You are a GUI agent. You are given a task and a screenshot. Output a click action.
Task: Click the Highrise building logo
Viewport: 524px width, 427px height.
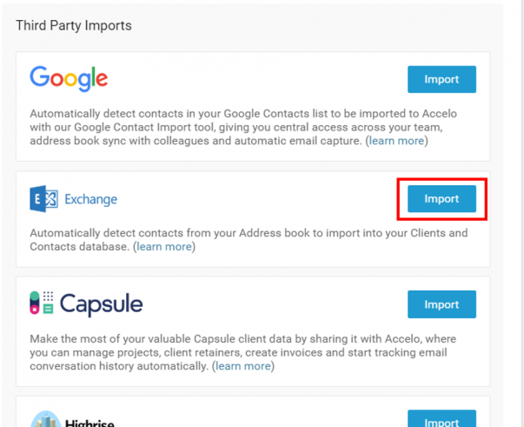click(46, 419)
